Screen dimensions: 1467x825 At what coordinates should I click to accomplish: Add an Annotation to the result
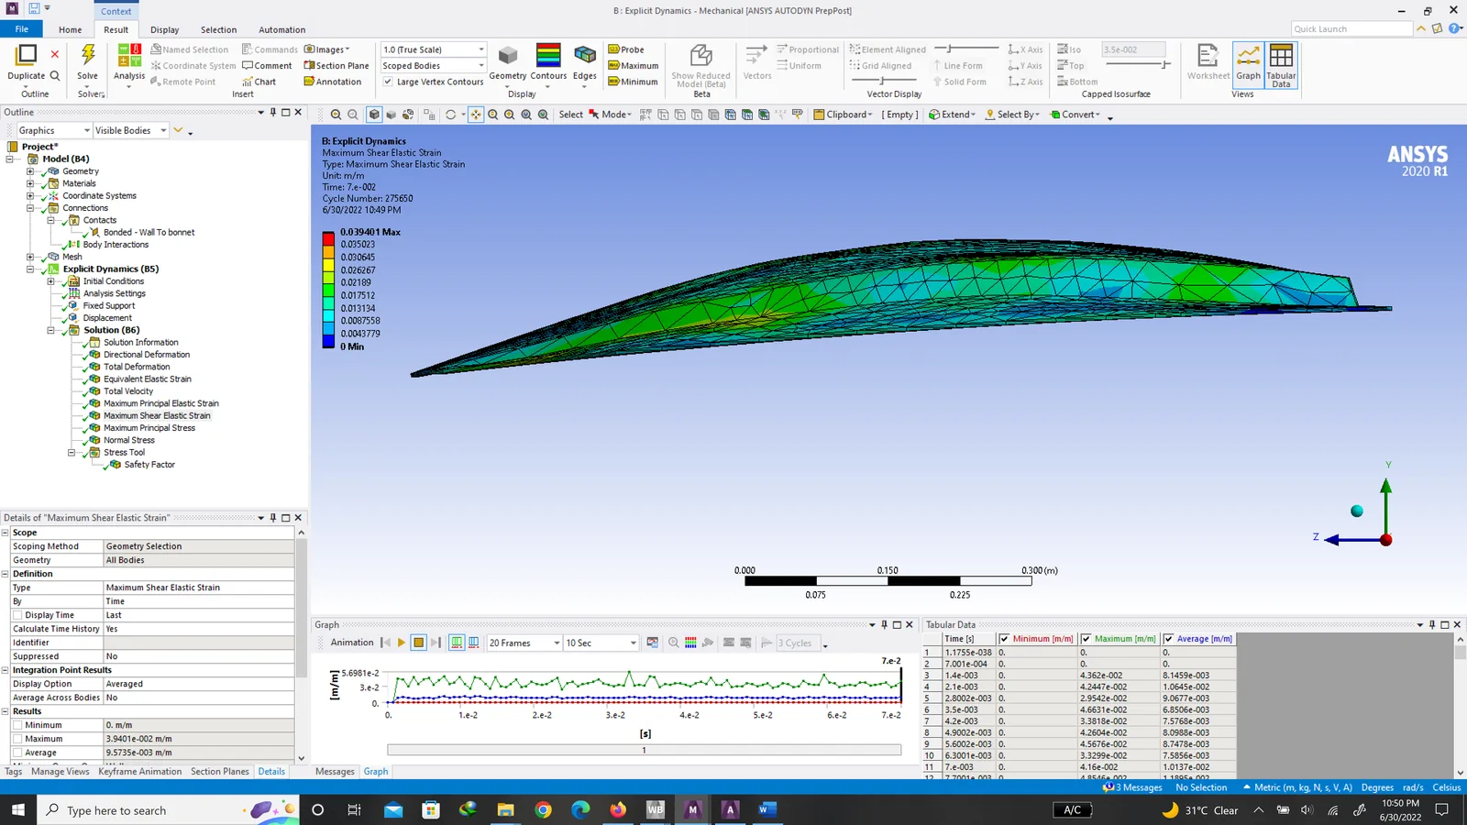tap(333, 82)
